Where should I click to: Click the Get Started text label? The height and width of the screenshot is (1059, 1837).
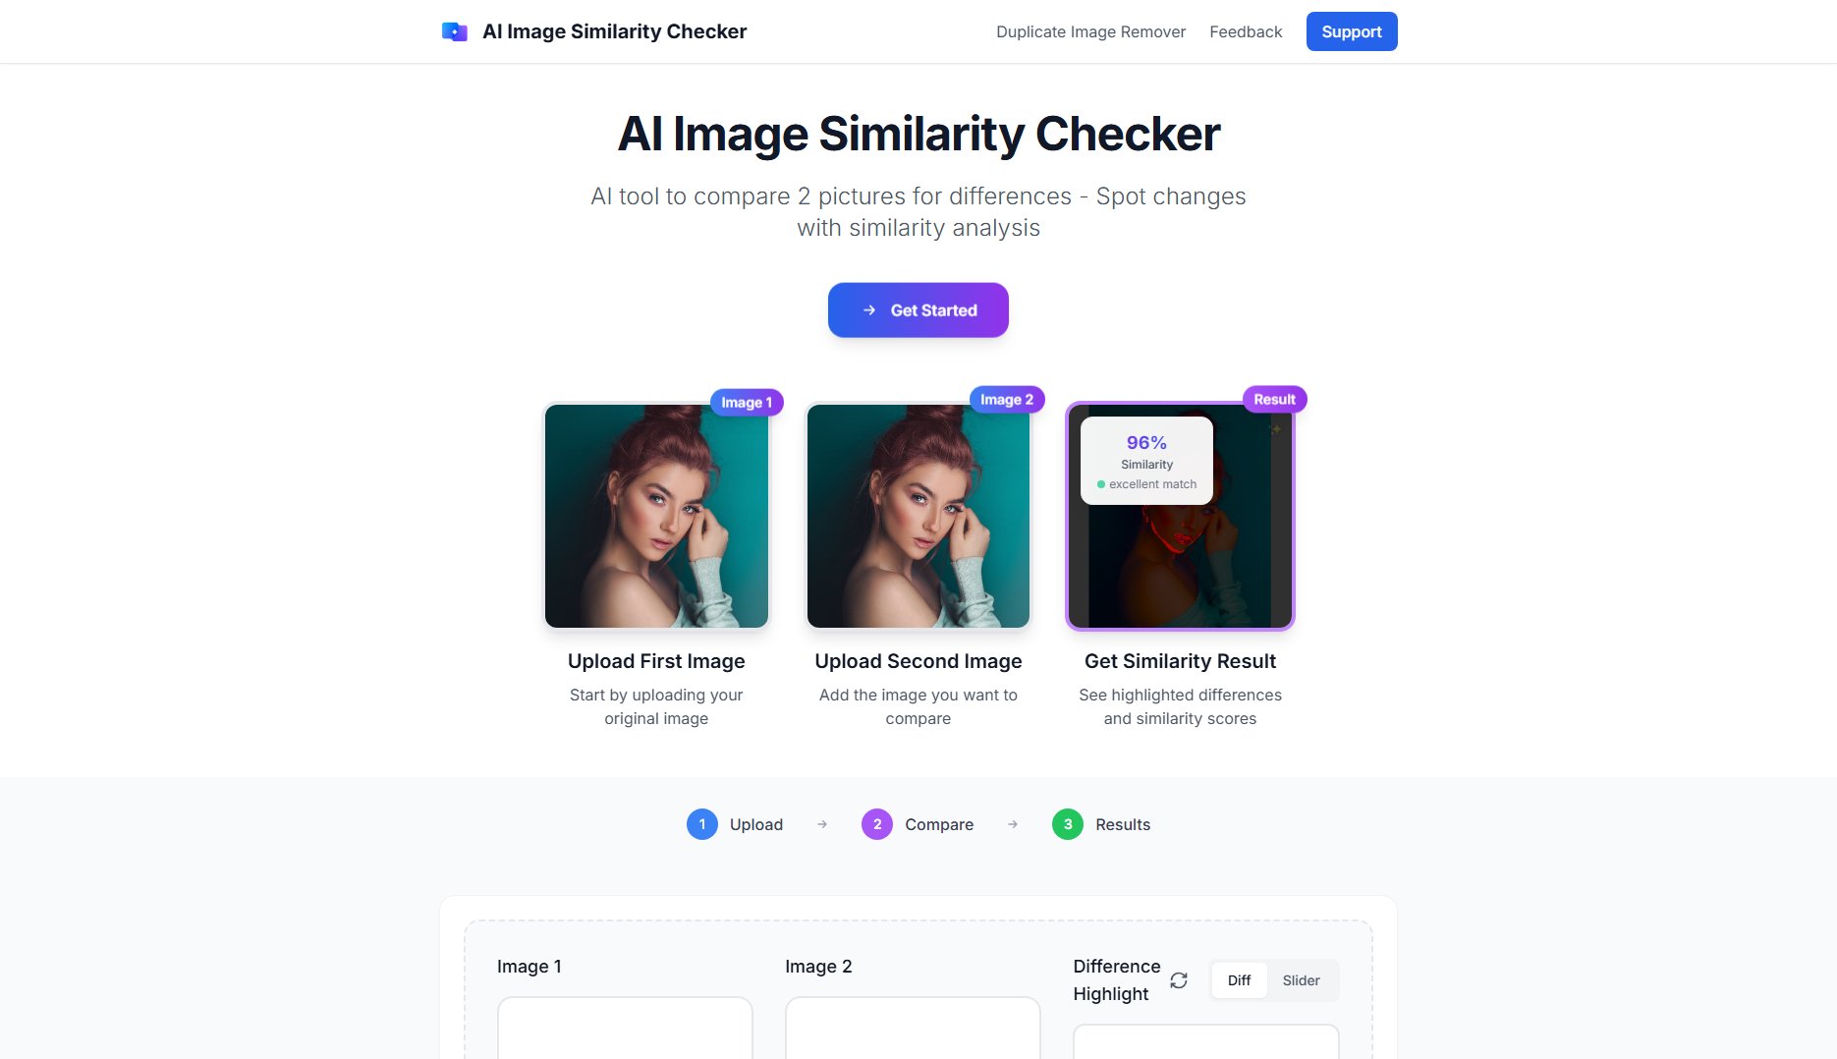click(x=933, y=310)
